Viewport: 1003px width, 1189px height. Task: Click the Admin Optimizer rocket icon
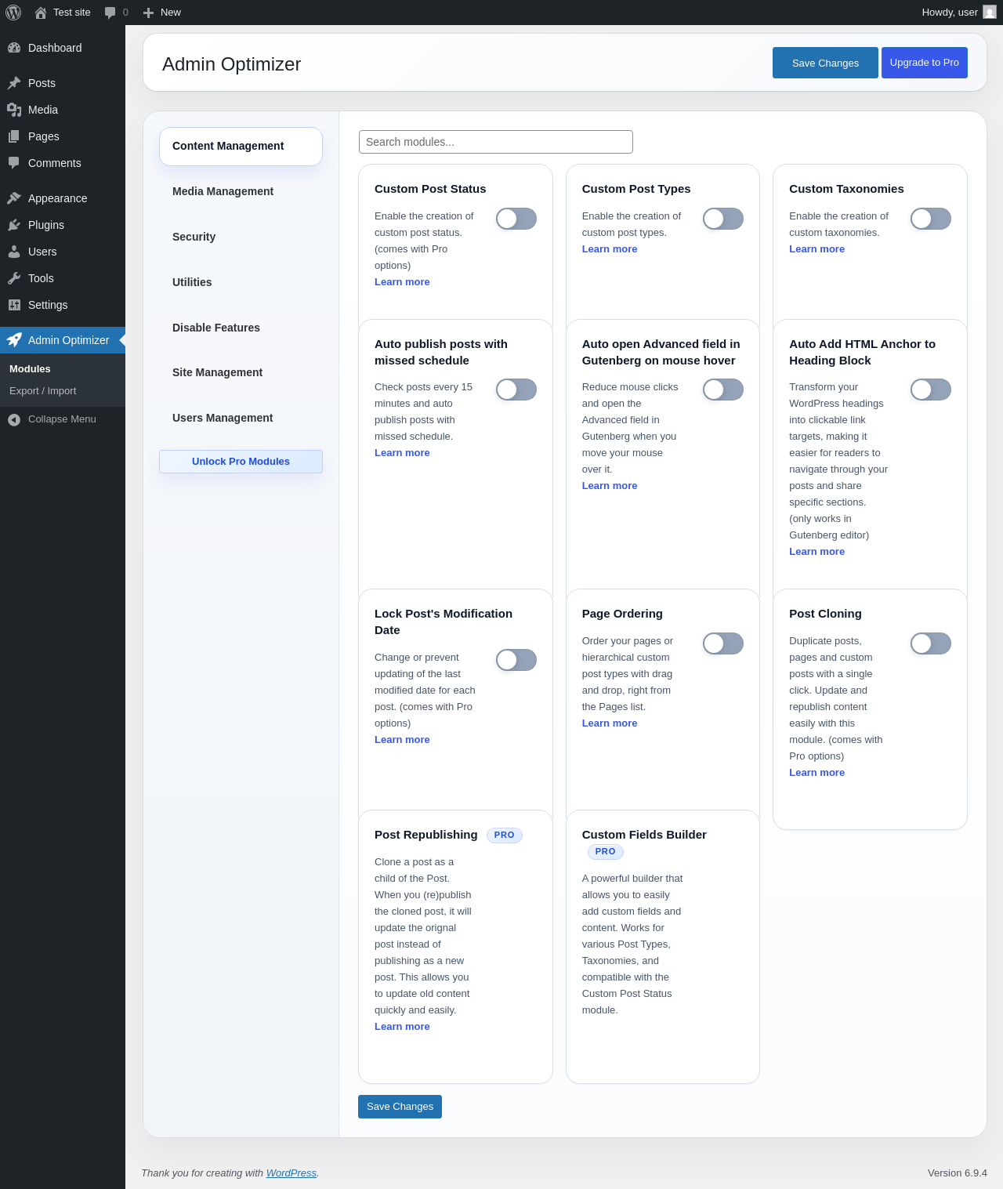[14, 340]
